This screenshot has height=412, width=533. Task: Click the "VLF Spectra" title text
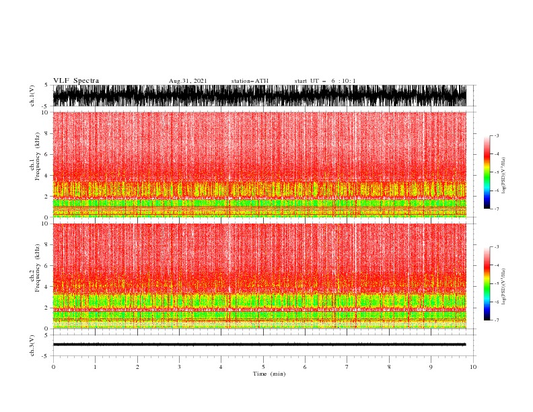click(x=76, y=81)
